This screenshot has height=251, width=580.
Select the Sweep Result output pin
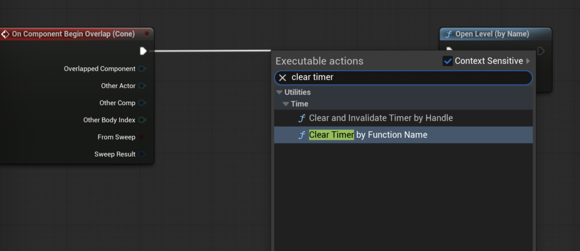click(142, 154)
